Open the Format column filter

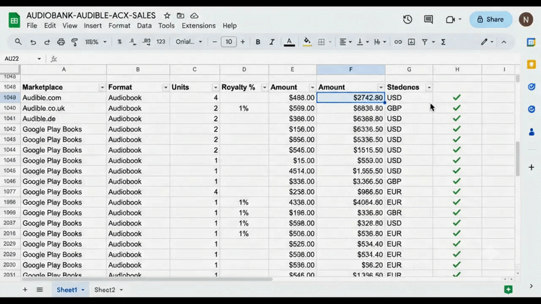point(165,87)
